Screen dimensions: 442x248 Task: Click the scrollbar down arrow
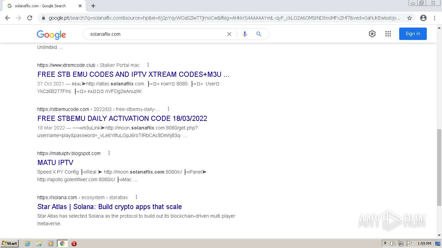coord(439,236)
